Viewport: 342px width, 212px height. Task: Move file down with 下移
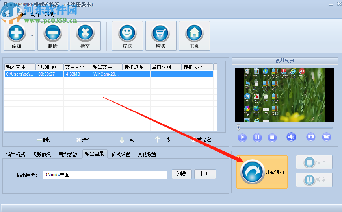click(x=127, y=140)
